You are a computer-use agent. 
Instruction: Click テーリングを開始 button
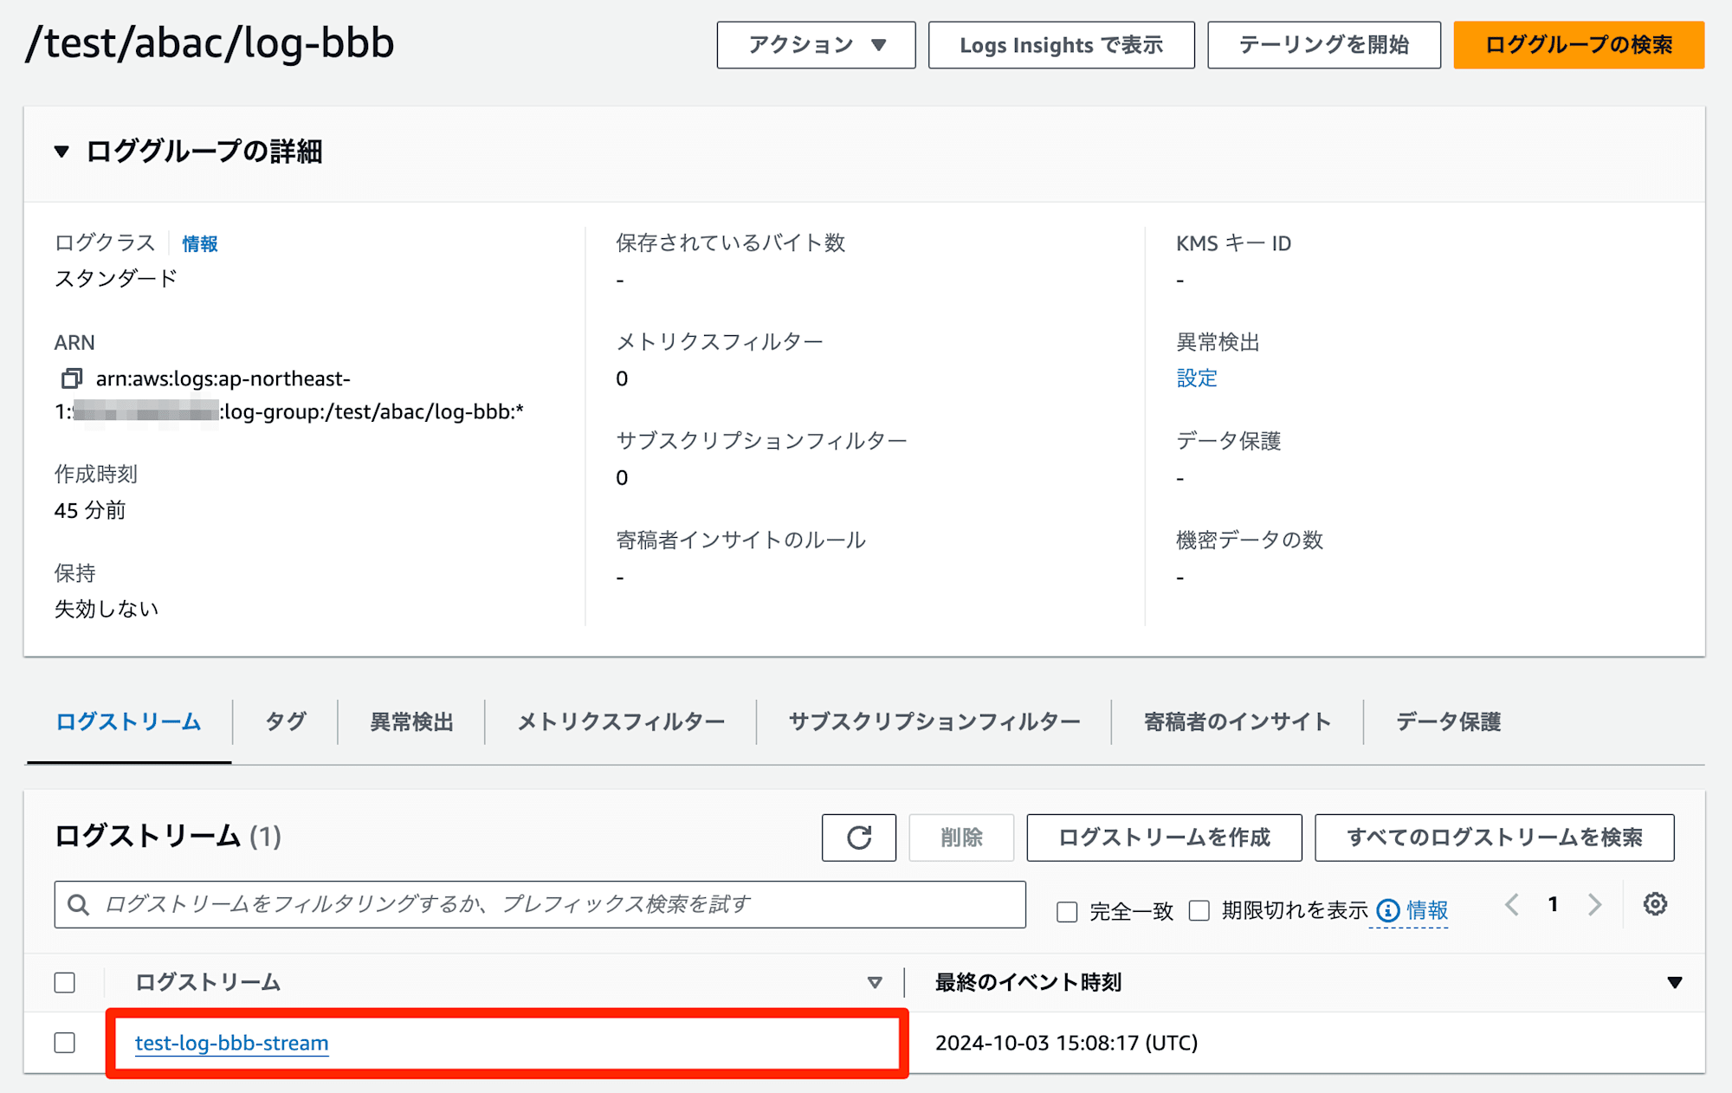click(x=1324, y=45)
